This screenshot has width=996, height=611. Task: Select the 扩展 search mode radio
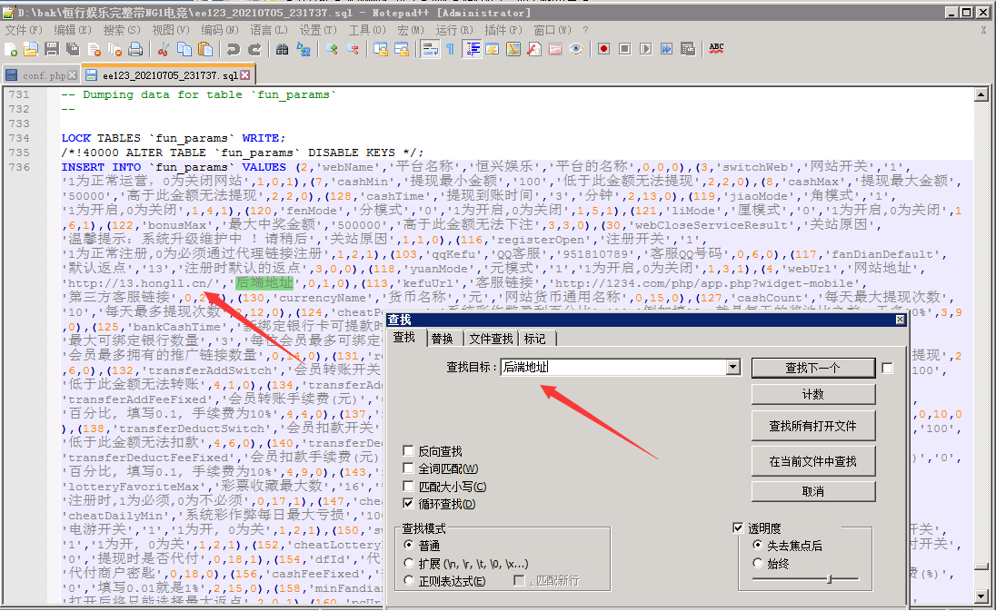(409, 564)
